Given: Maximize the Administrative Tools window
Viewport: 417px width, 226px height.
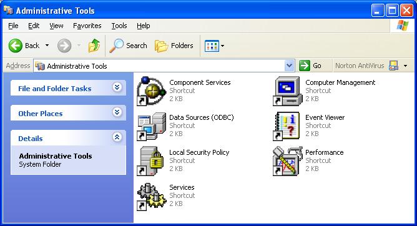Looking at the screenshot, I should 392,11.
